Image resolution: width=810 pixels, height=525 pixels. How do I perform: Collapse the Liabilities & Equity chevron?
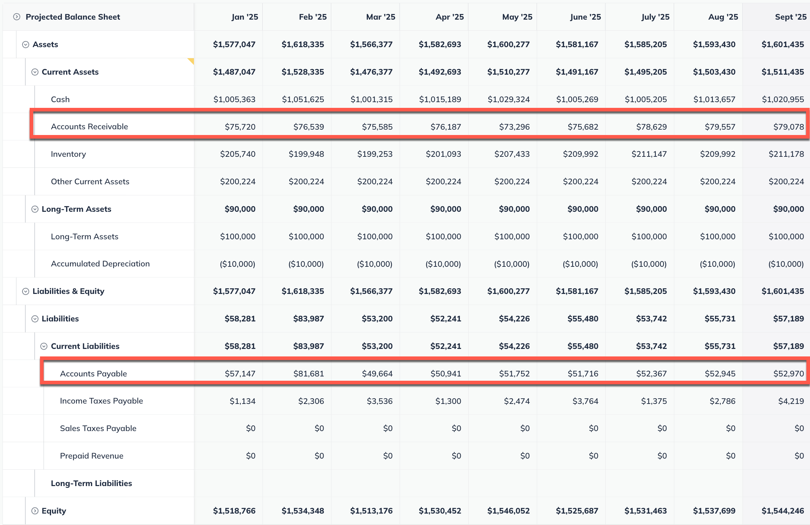(26, 291)
